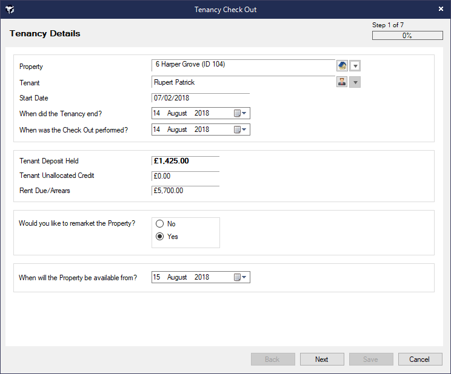Click the Rent Due/Arrears amount field
The width and height of the screenshot is (451, 374).
click(x=185, y=191)
